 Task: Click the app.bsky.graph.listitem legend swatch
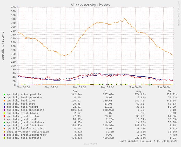click(x=4, y=126)
